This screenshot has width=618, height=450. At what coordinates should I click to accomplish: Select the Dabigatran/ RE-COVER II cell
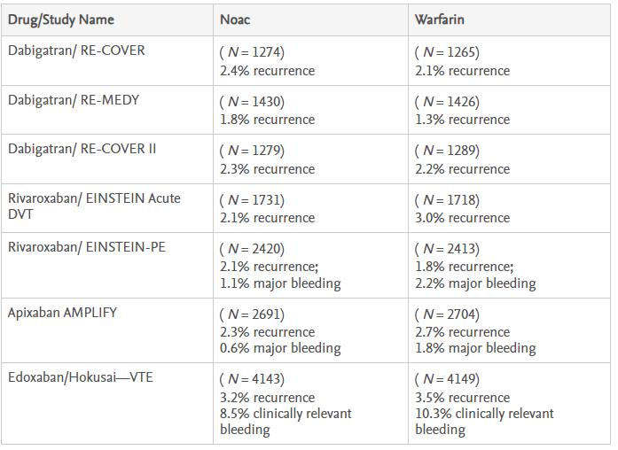pos(82,149)
